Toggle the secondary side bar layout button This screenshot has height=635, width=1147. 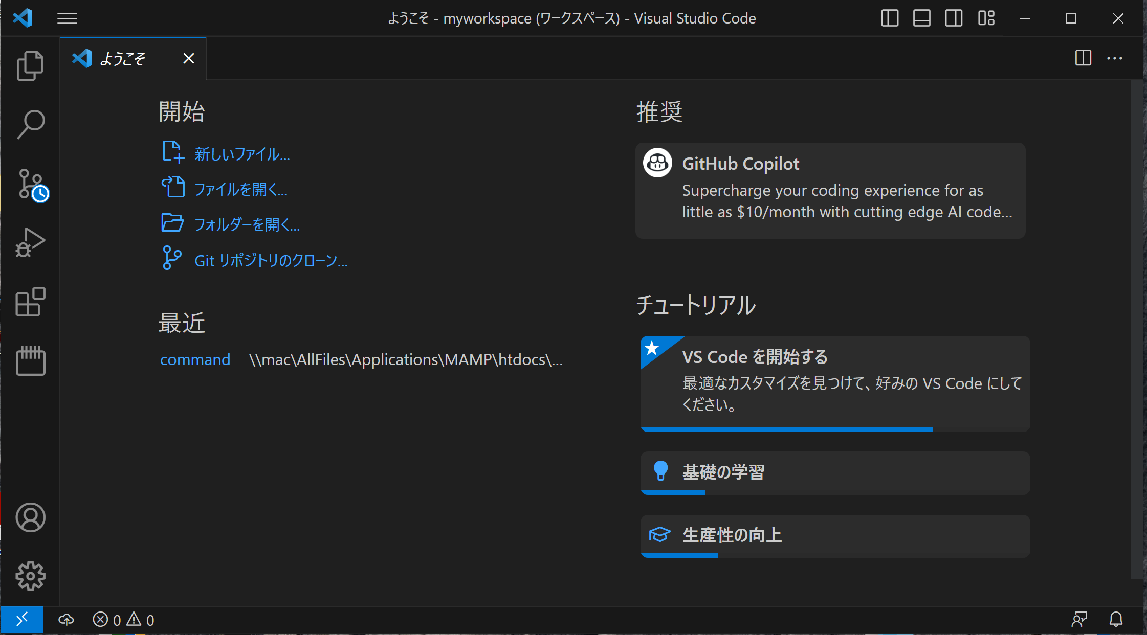(954, 18)
